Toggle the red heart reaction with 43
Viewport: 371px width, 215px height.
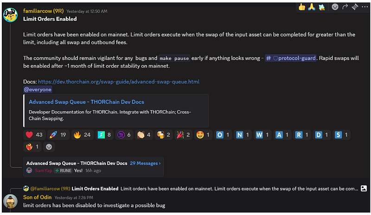tap(34, 135)
